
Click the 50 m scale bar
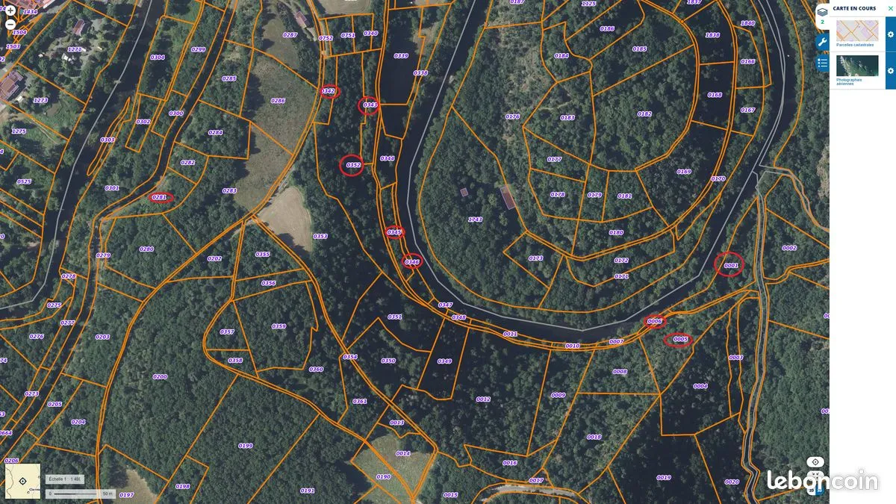coord(81,494)
